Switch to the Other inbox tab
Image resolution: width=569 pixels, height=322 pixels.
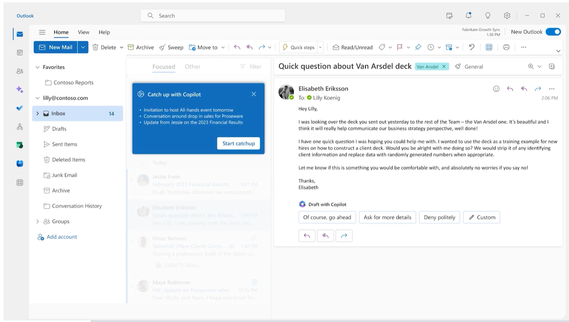click(x=193, y=67)
